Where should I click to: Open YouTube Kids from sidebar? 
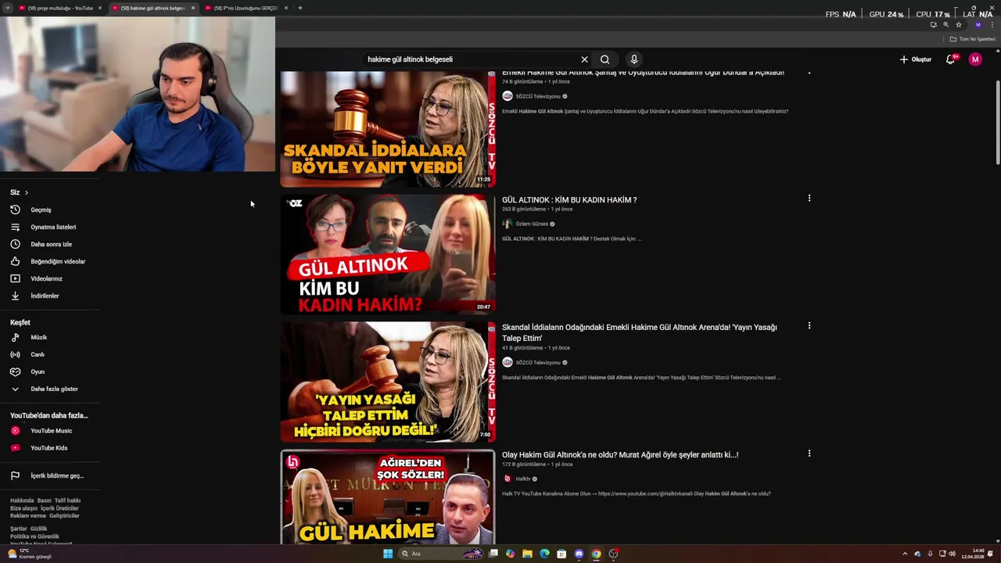48,448
